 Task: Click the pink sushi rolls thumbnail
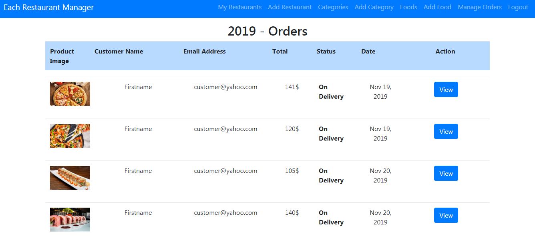click(x=70, y=220)
